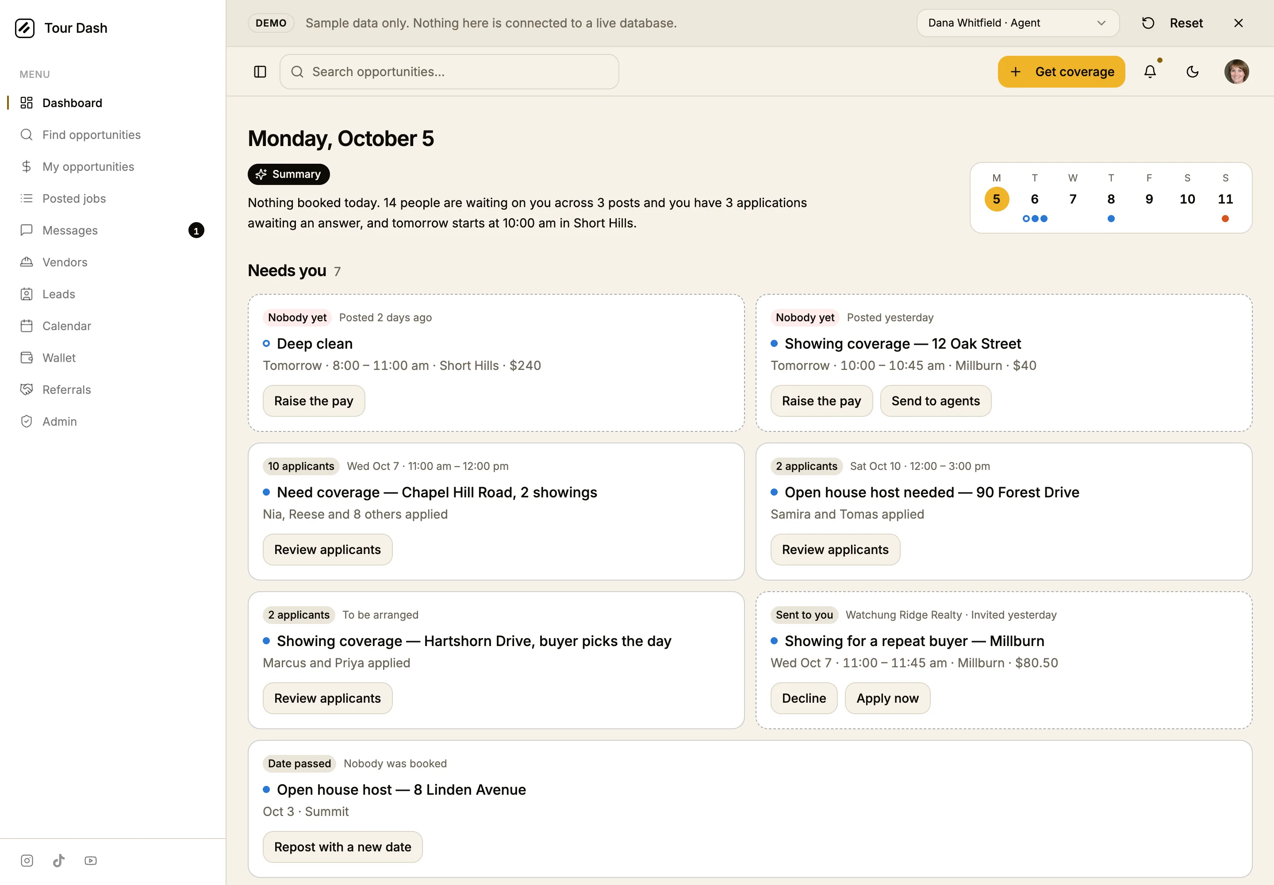This screenshot has height=885, width=1274.
Task: Click the Get coverage button
Action: [x=1061, y=72]
